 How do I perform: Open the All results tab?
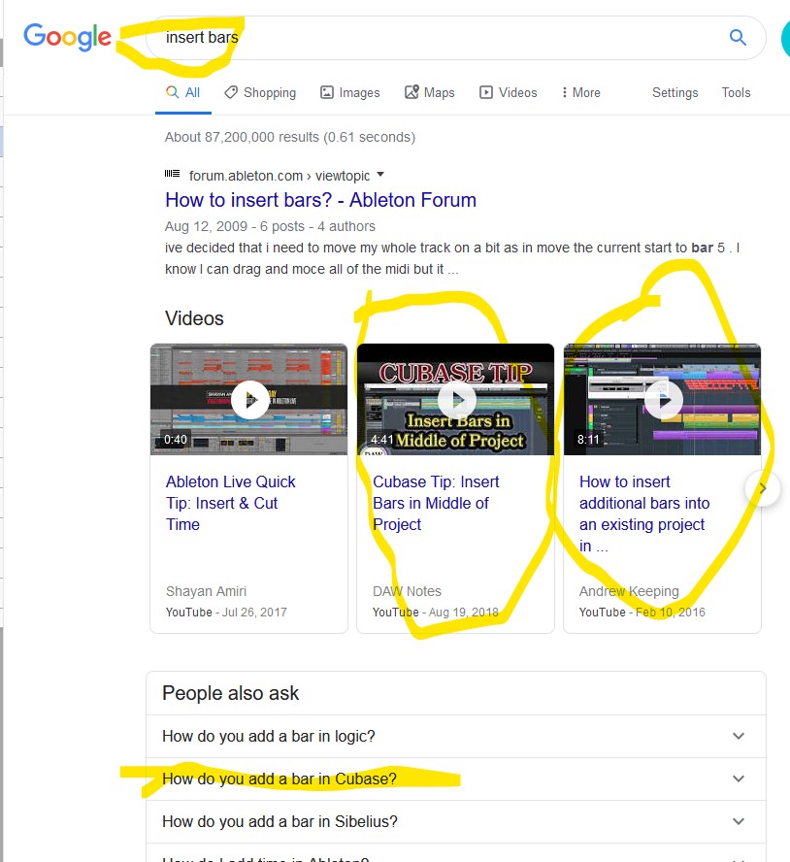coord(183,92)
